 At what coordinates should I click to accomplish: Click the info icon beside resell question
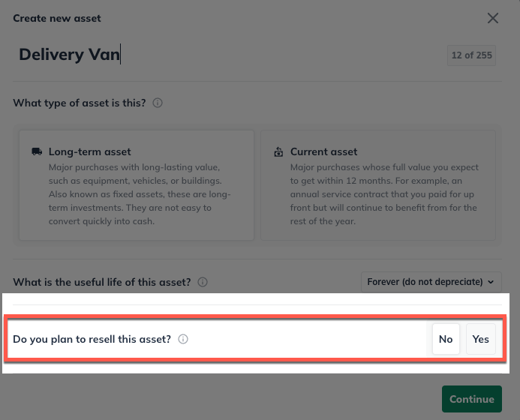click(x=183, y=339)
